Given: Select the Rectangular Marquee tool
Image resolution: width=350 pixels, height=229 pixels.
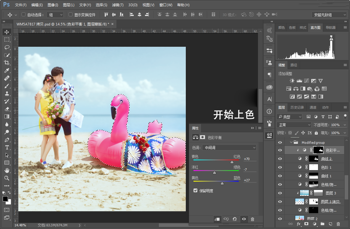Looking at the screenshot, I should click(7, 40).
